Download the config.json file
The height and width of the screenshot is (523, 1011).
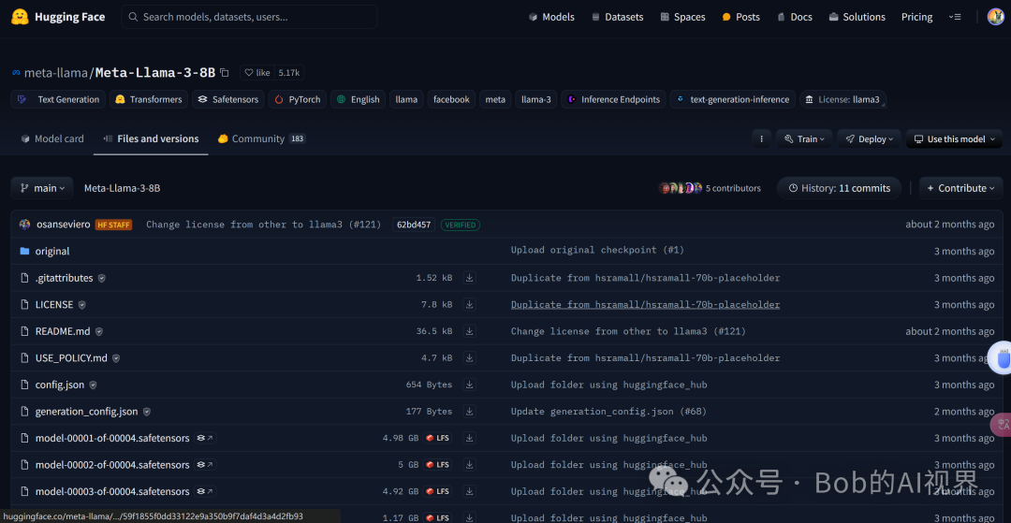click(470, 385)
